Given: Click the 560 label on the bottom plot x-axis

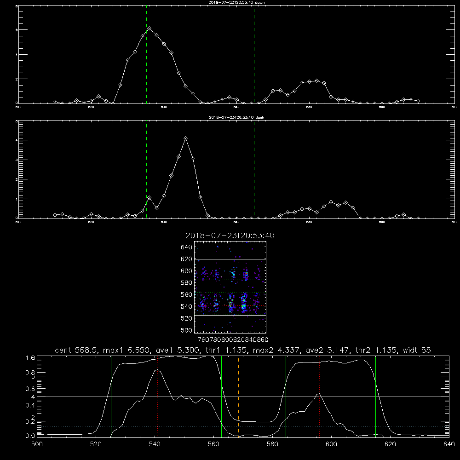Looking at the screenshot, I should click(213, 444).
